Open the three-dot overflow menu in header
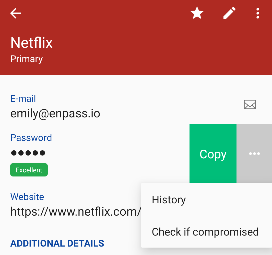This screenshot has height=255, width=272. (x=258, y=13)
